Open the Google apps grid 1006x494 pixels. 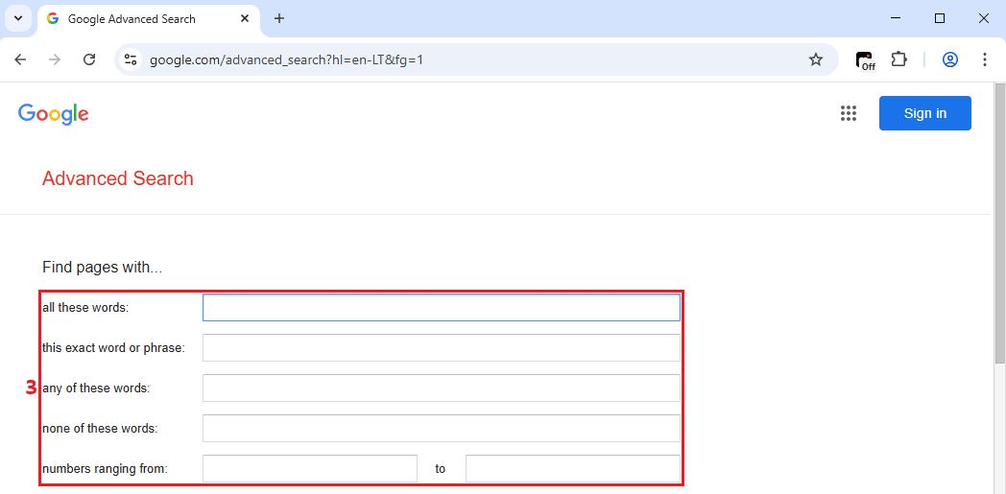pos(848,113)
